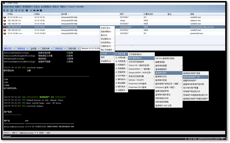Sort by the 外网ip column header
Image resolution: width=230 pixels, height=143 pixels.
20,14
